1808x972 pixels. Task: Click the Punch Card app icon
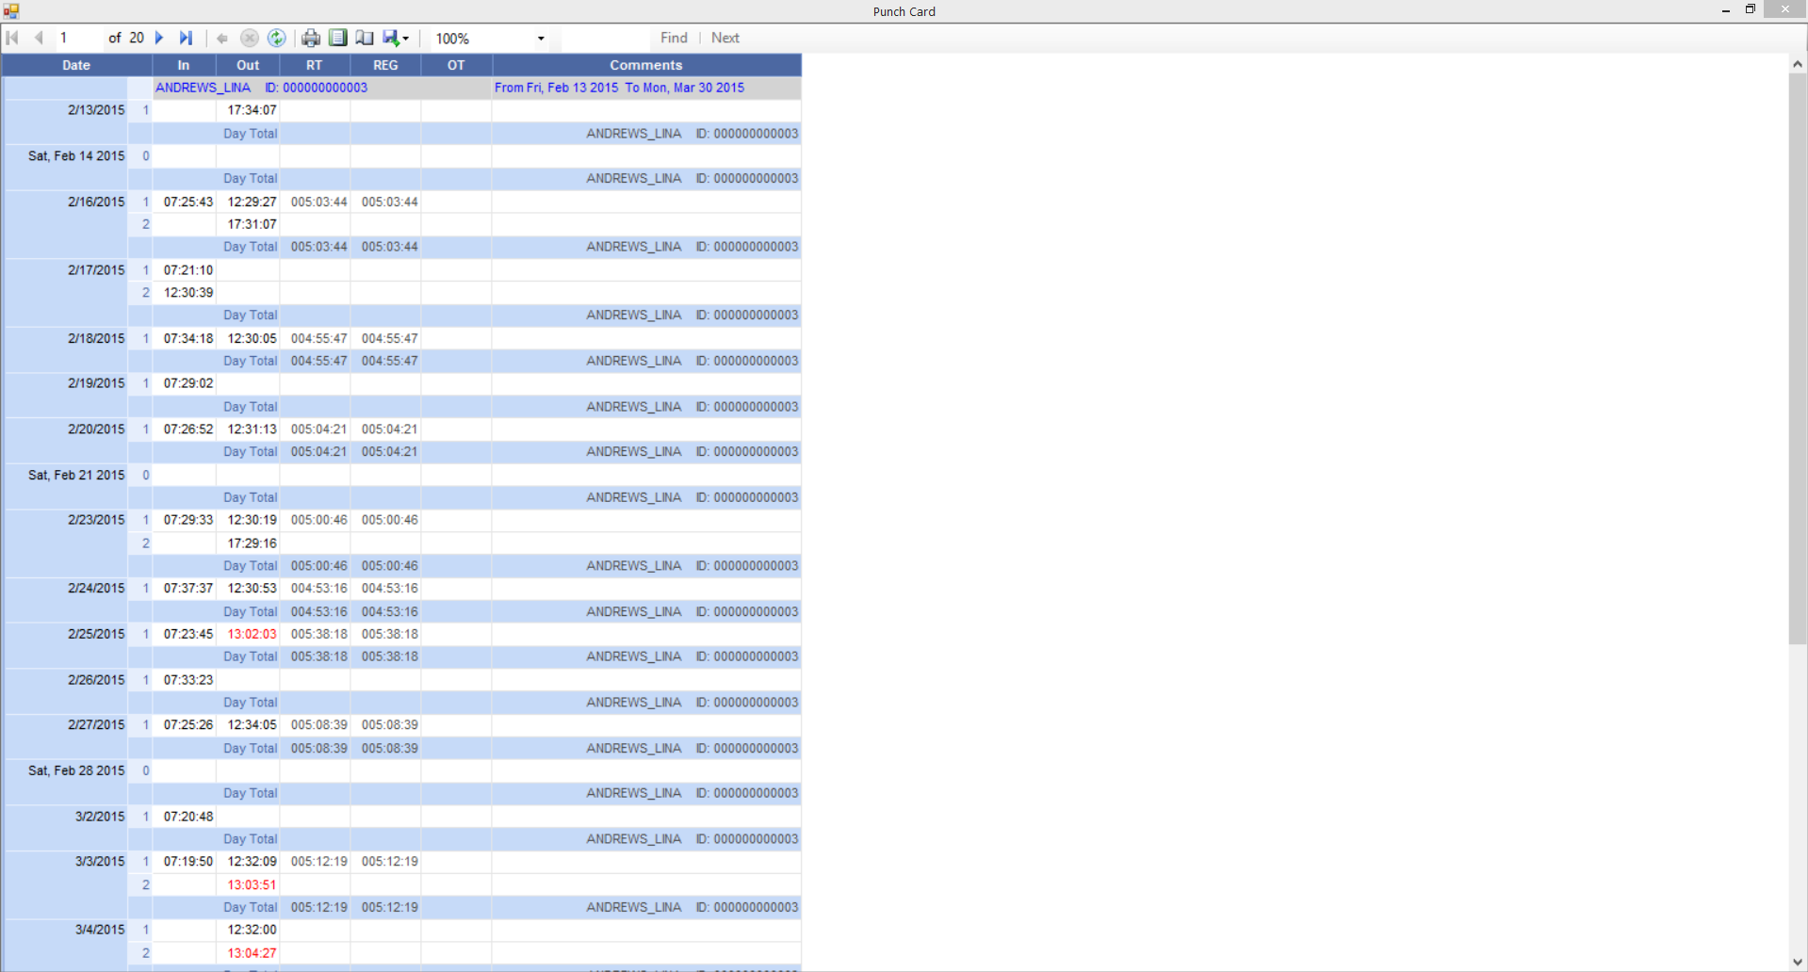[11, 11]
